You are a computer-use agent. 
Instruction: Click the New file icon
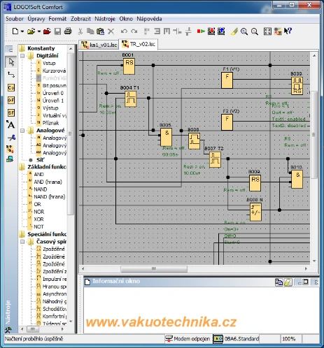point(15,31)
